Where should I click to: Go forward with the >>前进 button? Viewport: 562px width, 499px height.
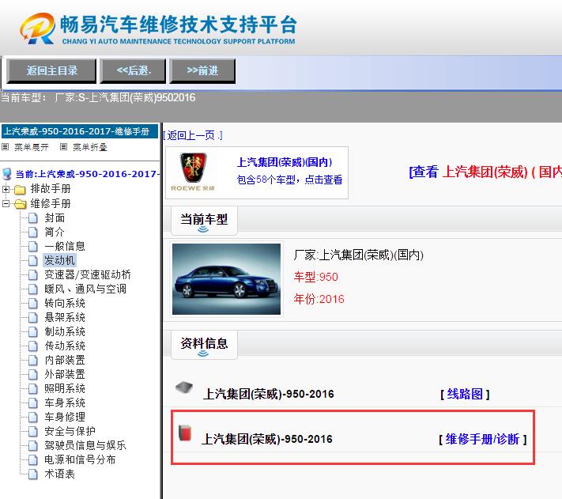pyautogui.click(x=202, y=70)
